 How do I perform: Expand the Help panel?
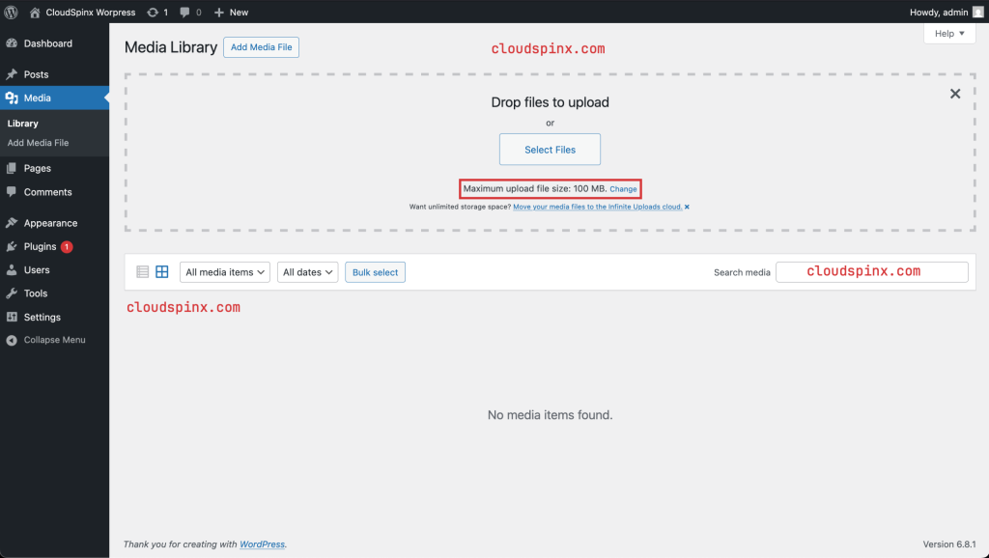point(948,33)
